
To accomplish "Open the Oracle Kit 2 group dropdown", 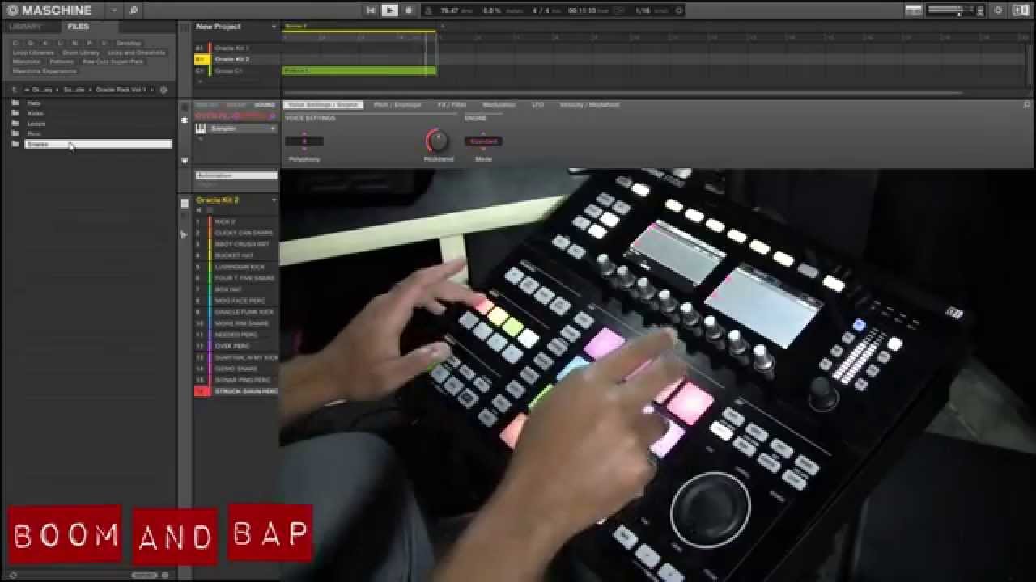I will (274, 200).
